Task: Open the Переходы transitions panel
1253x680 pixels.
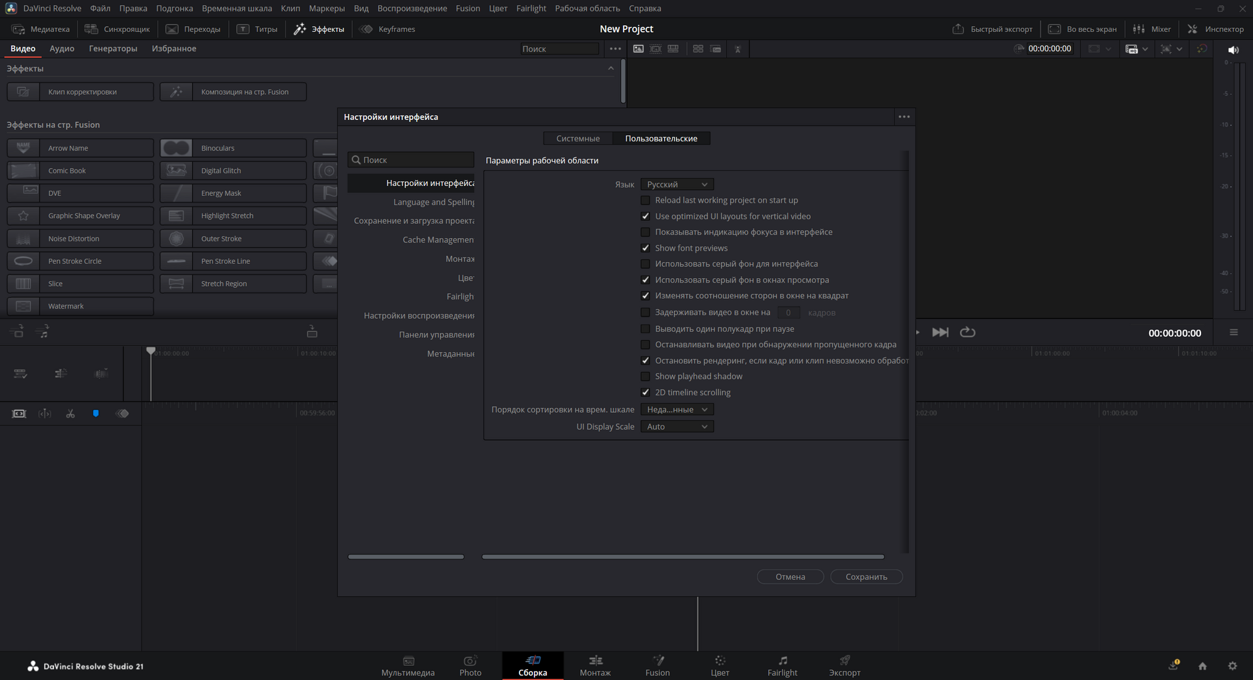Action: click(x=193, y=29)
